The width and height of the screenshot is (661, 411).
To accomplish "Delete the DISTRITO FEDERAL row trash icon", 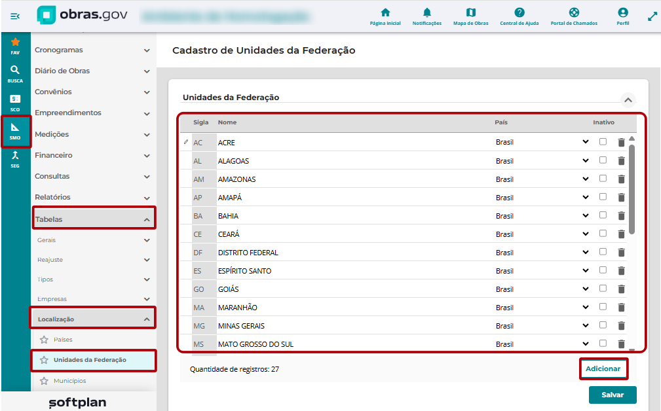I will pyautogui.click(x=621, y=252).
